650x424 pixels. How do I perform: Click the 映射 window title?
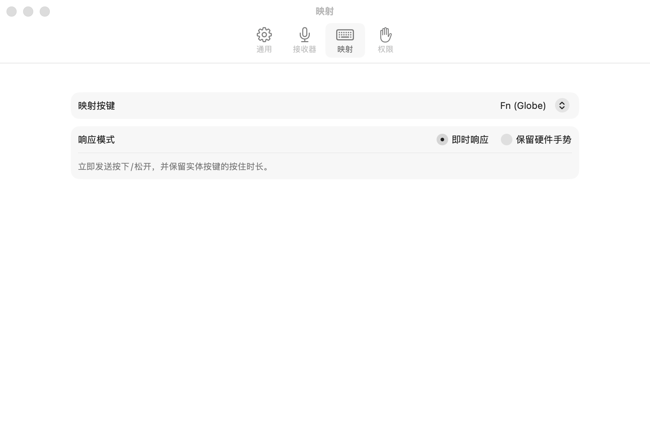pos(325,12)
